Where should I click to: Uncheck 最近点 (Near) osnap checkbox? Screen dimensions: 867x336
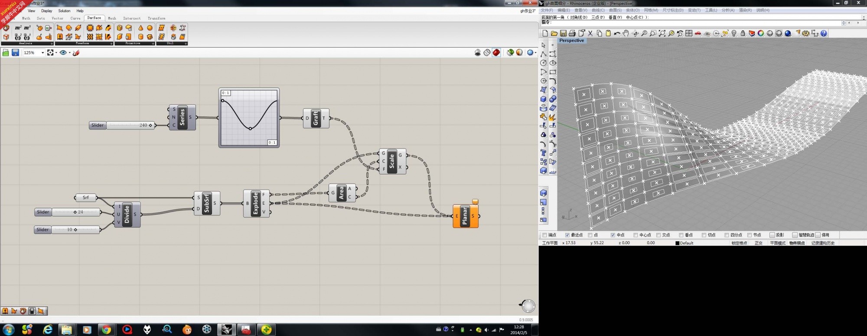pyautogui.click(x=567, y=235)
